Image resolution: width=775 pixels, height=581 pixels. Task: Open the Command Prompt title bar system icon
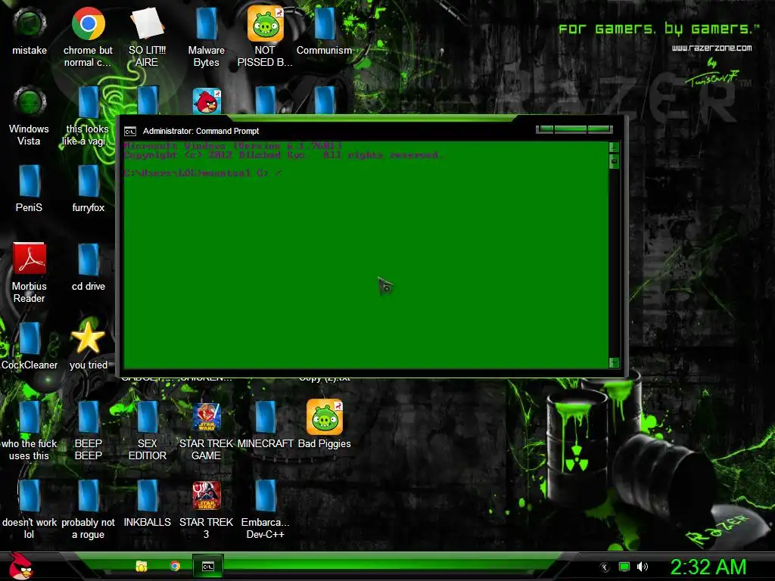click(x=130, y=132)
